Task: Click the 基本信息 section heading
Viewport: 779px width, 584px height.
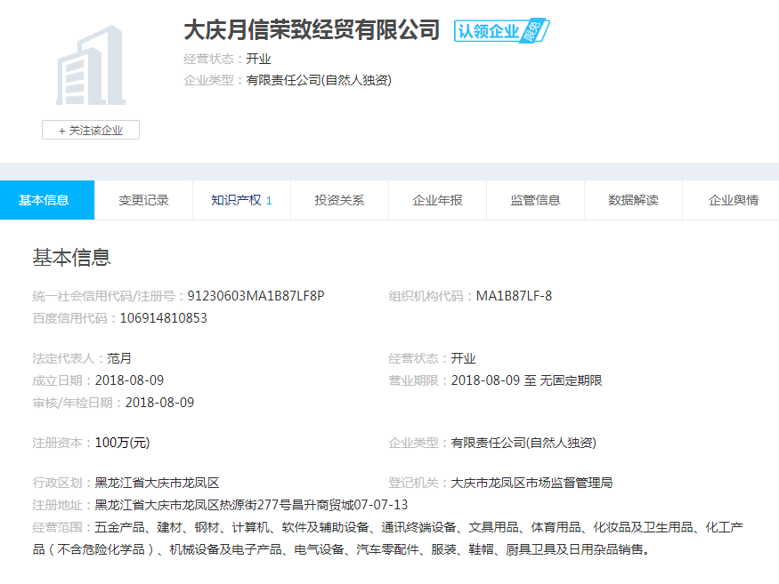Action: pos(71,258)
